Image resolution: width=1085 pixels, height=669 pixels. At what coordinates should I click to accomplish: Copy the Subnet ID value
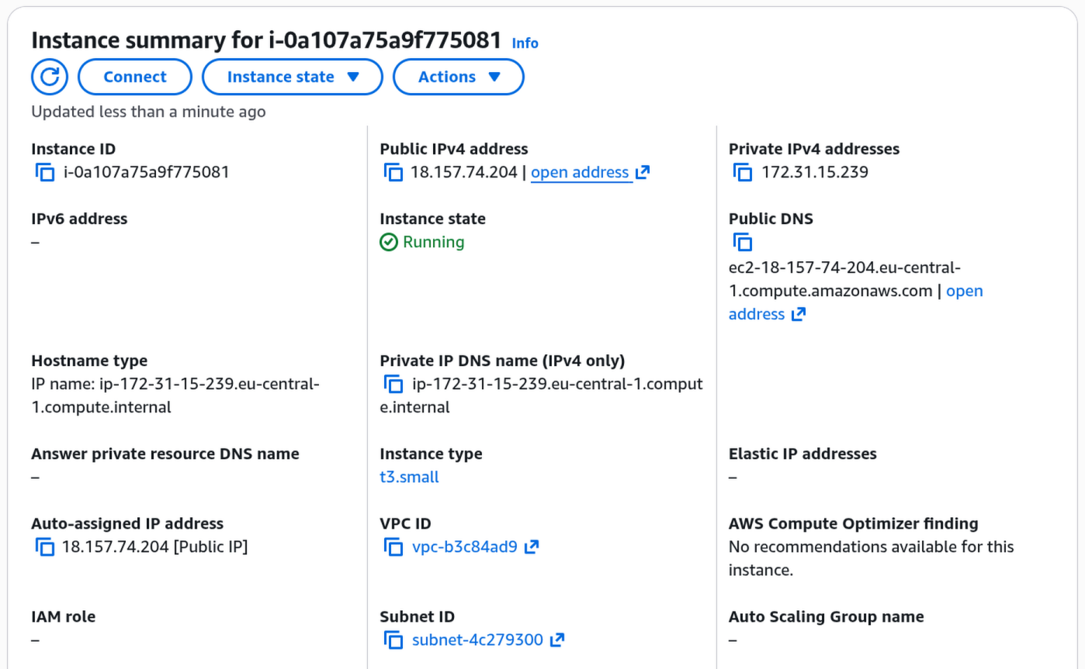[393, 640]
